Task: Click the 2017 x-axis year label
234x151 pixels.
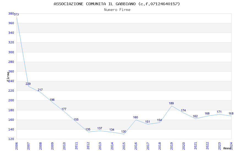Action: [x=148, y=146]
